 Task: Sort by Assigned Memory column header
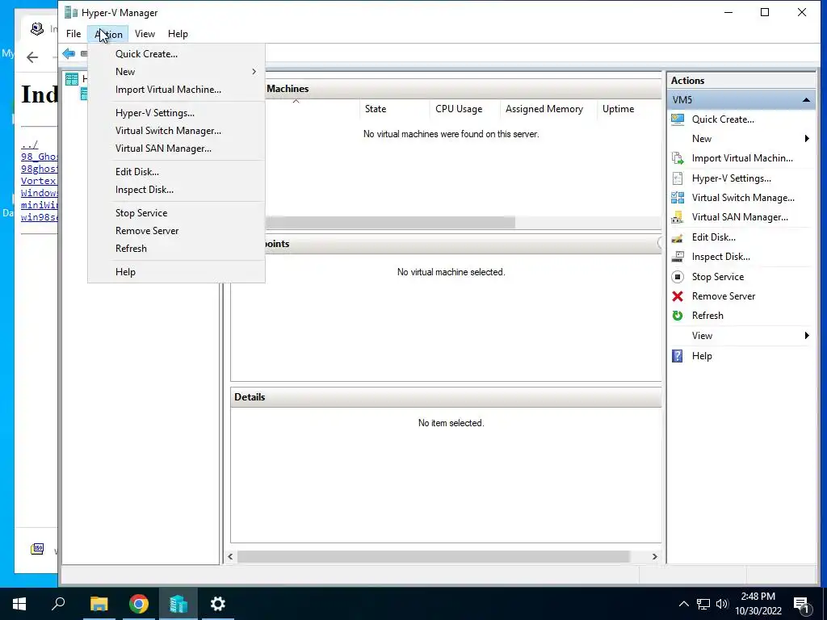[548, 109]
